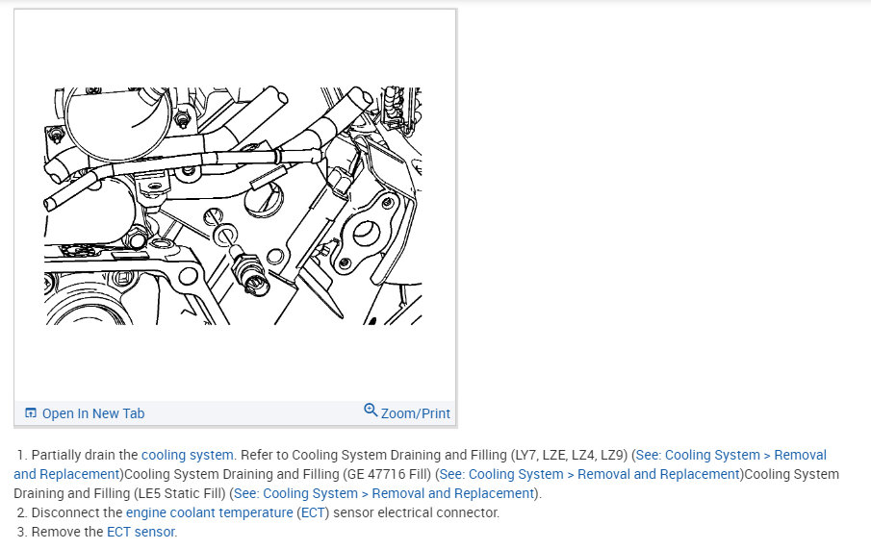
Task: Click the sealing washer ring above the sensor
Action: (x=224, y=235)
